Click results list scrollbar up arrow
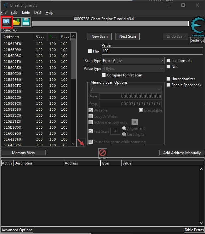 click(73, 36)
